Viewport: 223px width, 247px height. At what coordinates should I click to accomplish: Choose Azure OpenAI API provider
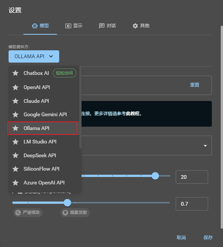click(x=44, y=183)
